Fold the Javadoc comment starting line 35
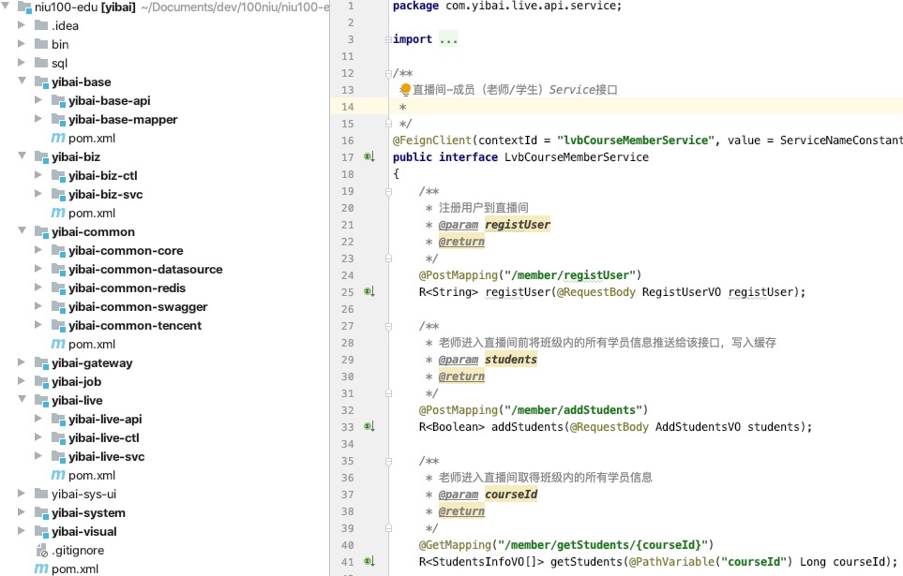The height and width of the screenshot is (576, 903). coord(388,461)
